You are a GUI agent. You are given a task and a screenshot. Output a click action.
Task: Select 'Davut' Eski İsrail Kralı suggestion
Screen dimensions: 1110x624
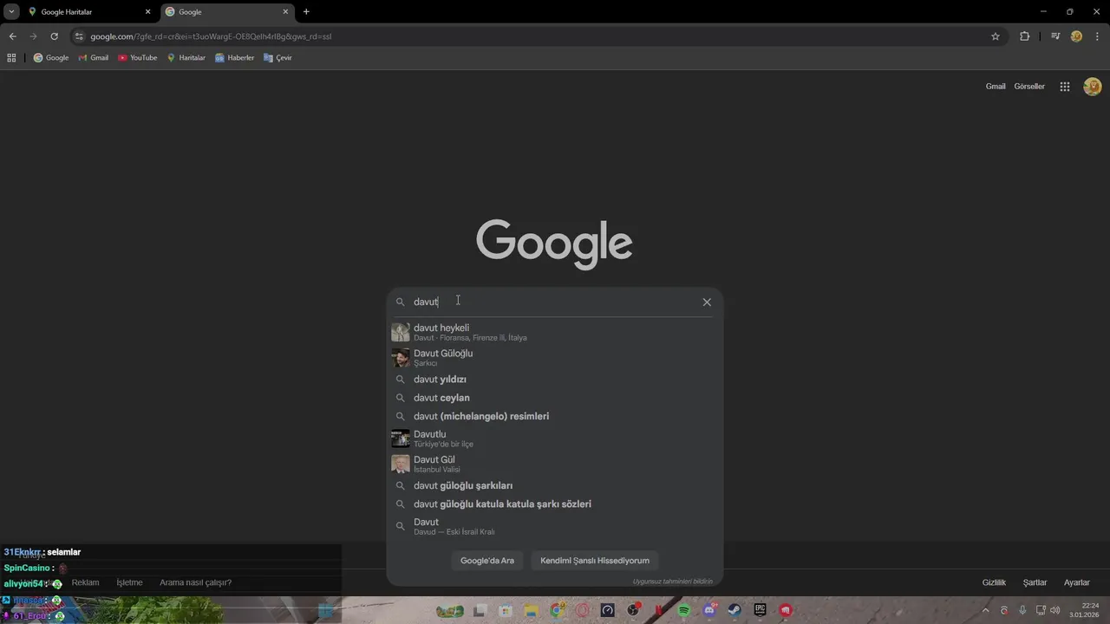555,526
